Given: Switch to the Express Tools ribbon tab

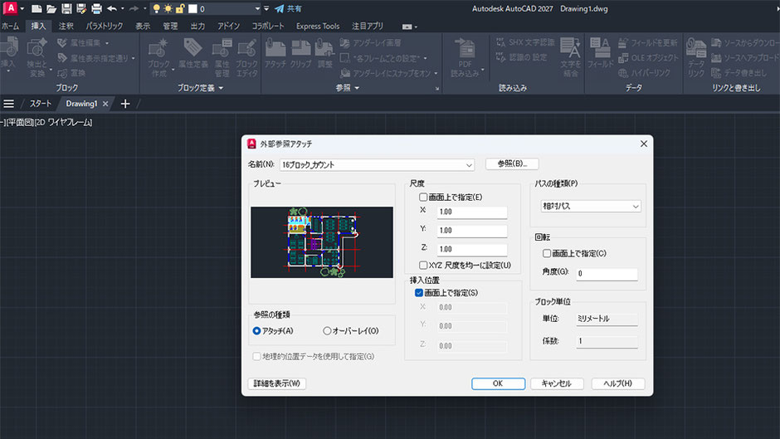Looking at the screenshot, I should [x=317, y=26].
